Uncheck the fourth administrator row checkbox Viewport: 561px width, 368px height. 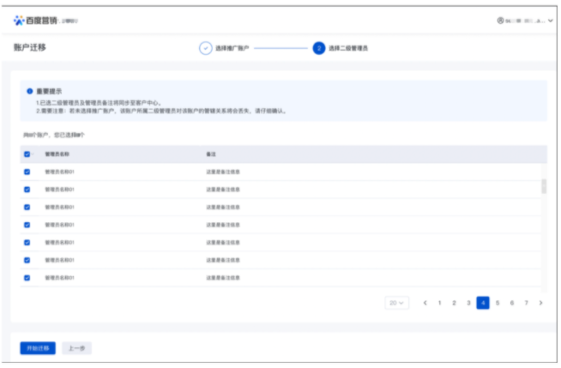pyautogui.click(x=27, y=225)
